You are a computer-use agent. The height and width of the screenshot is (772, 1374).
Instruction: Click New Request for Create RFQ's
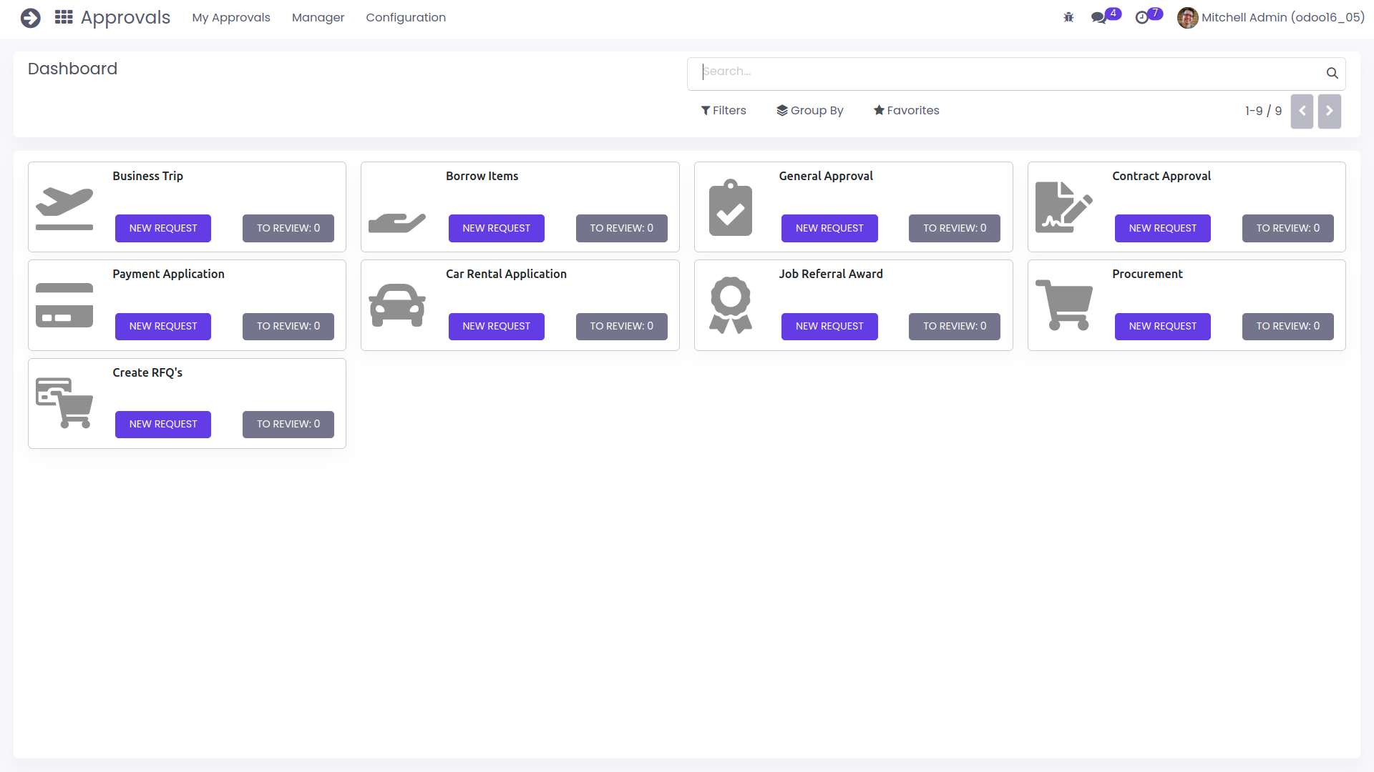(x=163, y=424)
